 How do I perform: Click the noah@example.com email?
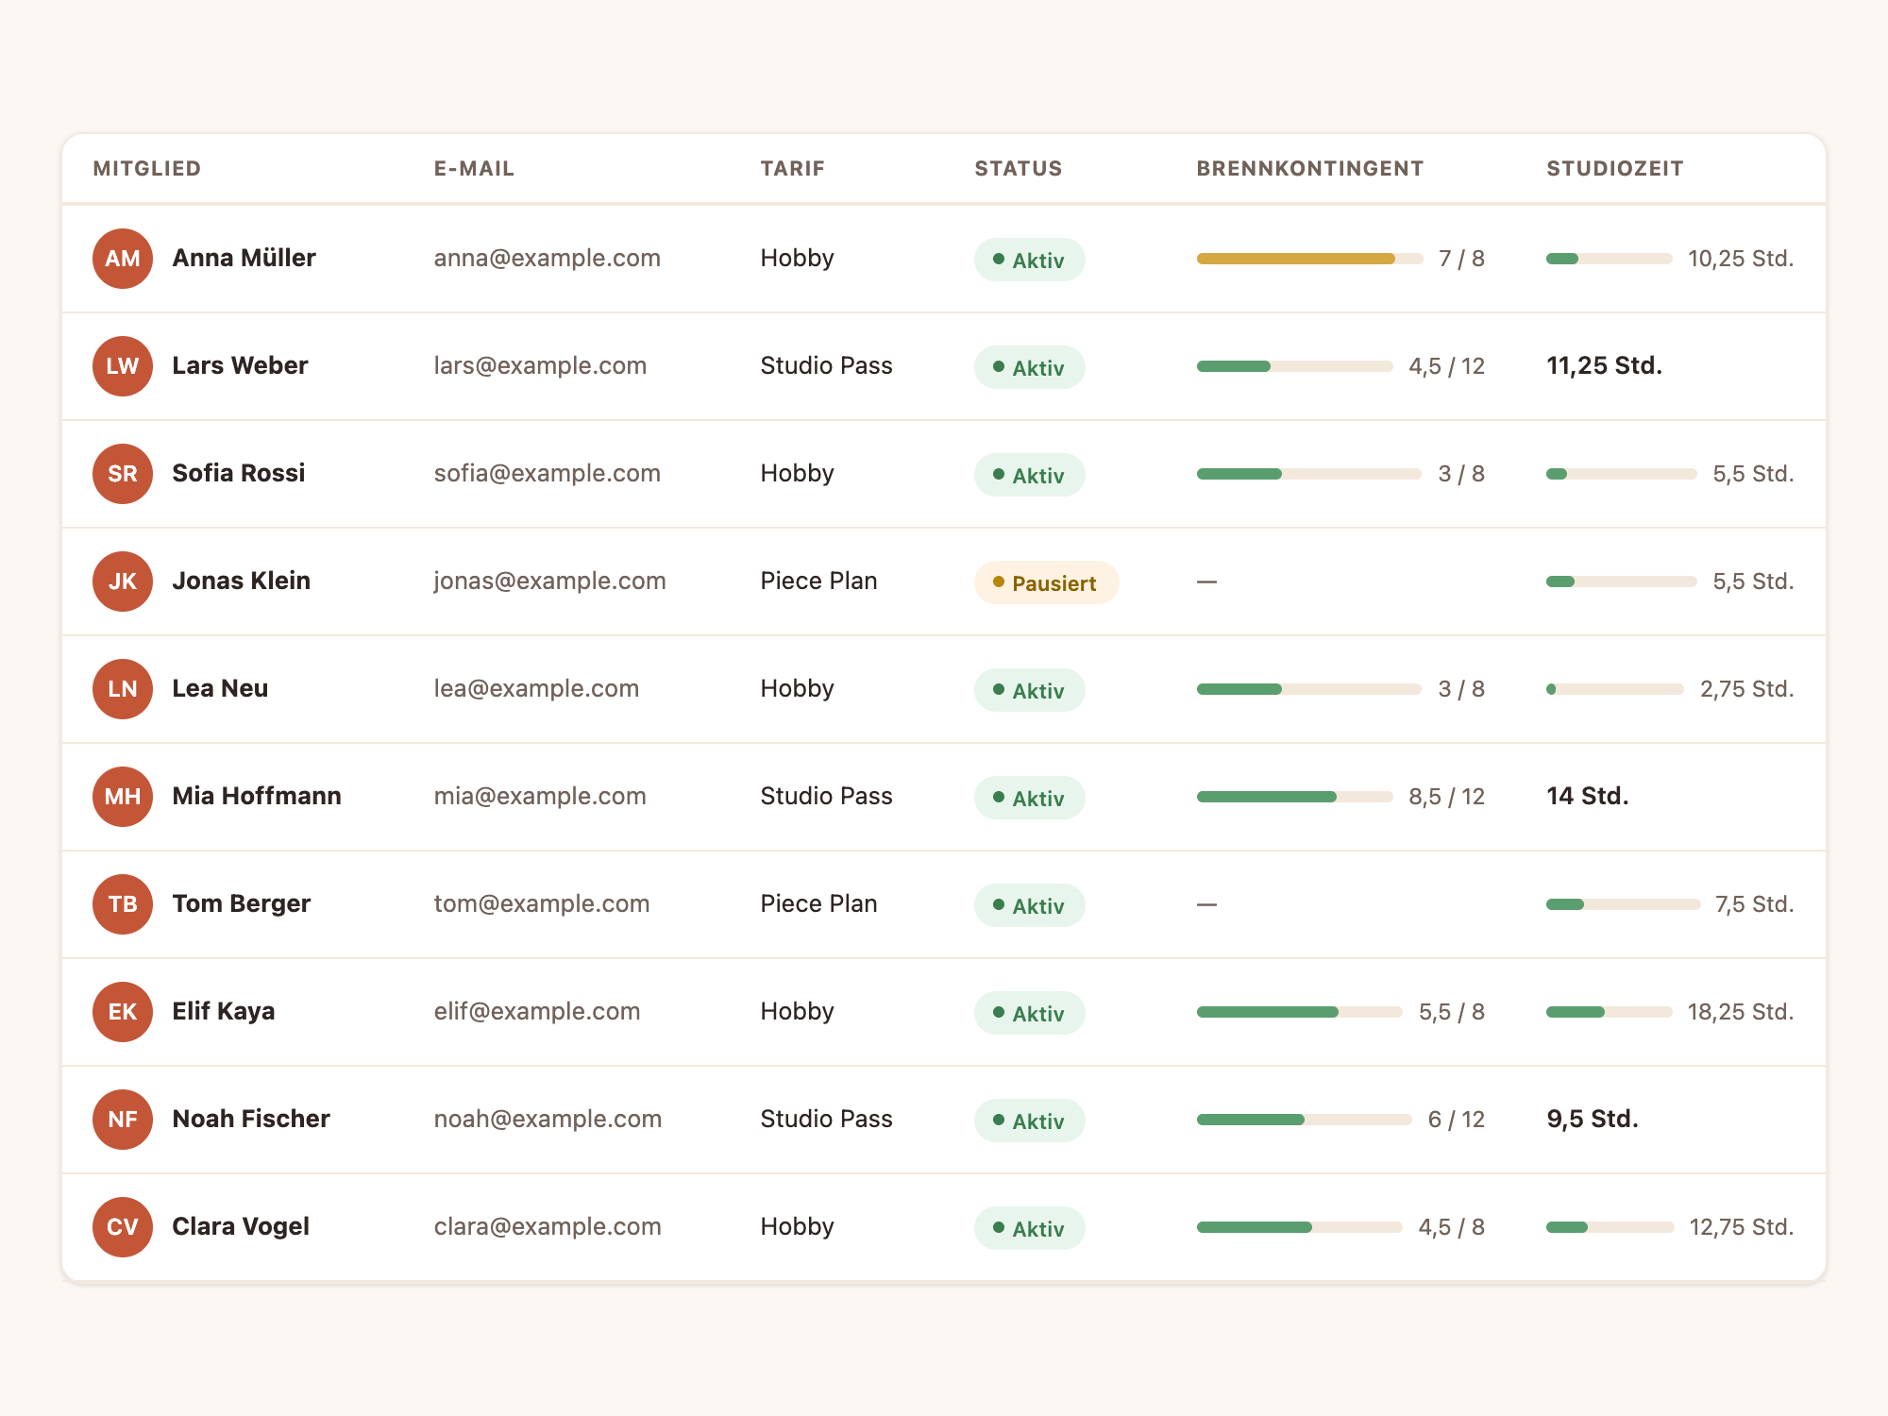[548, 1120]
